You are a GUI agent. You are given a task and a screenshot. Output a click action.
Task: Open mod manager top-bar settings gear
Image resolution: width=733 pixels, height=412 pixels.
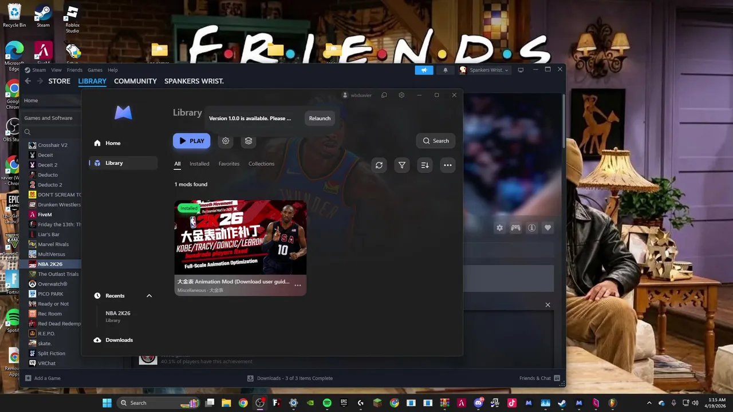(401, 95)
